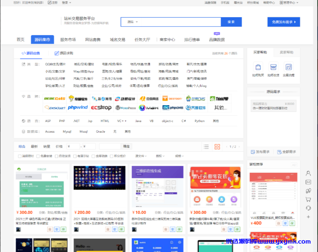The image size is (318, 252).
Task: Click the 注册 link at top
Action: coord(53,3)
